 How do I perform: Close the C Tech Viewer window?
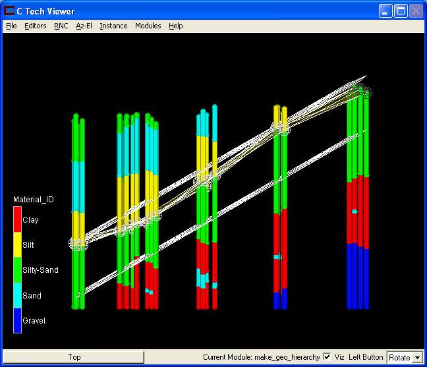tap(416, 11)
